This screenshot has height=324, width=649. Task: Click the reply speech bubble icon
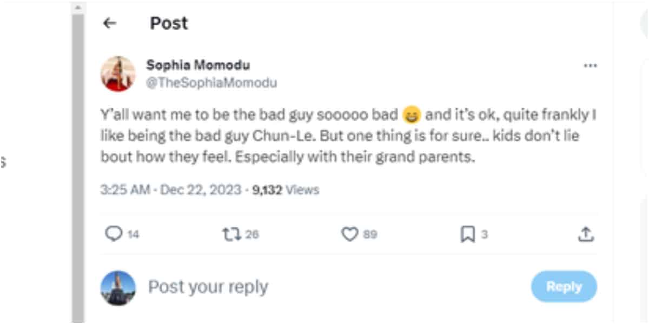tap(114, 234)
